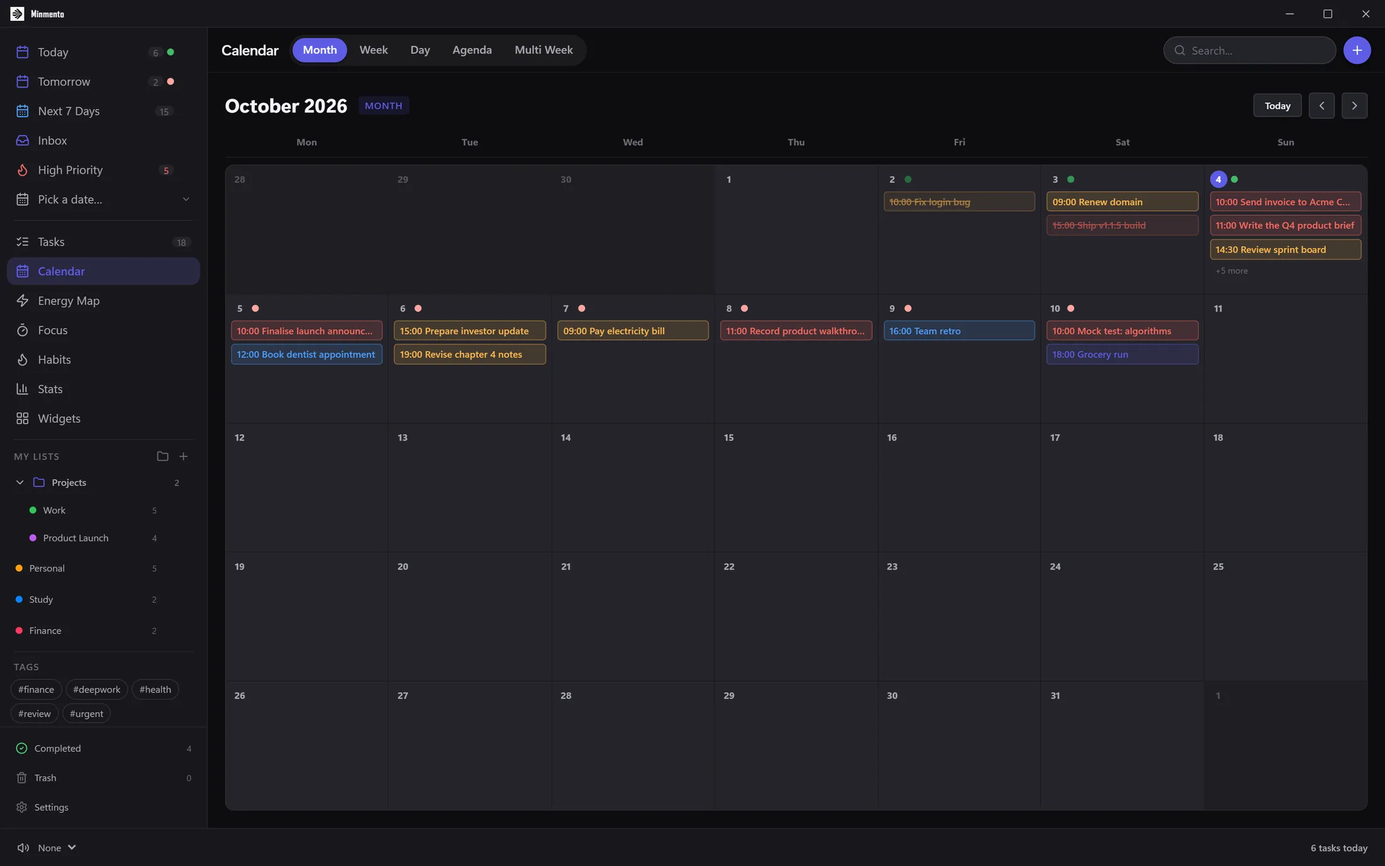Click the add new task plus button

click(1357, 50)
